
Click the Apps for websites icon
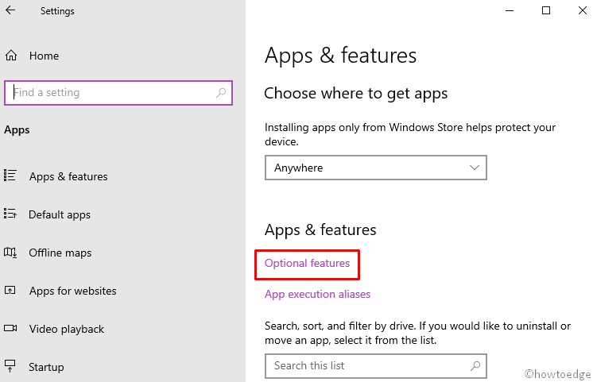tap(11, 291)
